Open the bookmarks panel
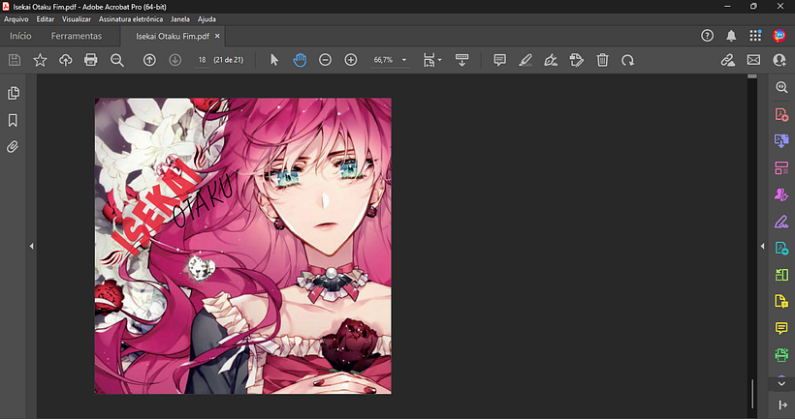The image size is (795, 419). 13,120
